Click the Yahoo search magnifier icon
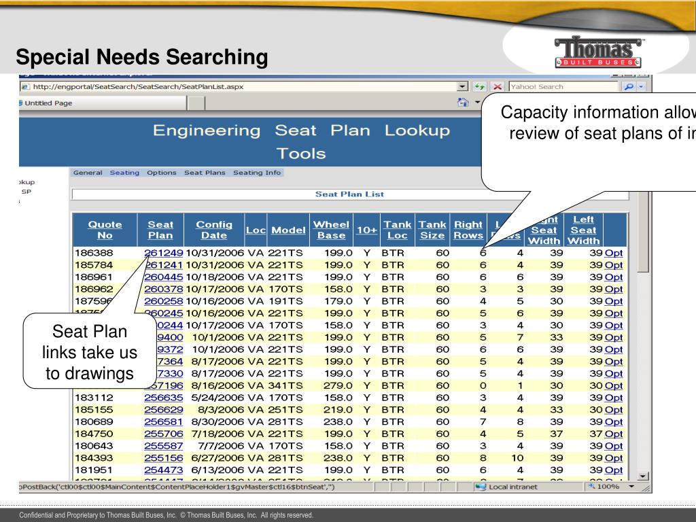Screen dimensions: 696x522 pyautogui.click(x=628, y=86)
